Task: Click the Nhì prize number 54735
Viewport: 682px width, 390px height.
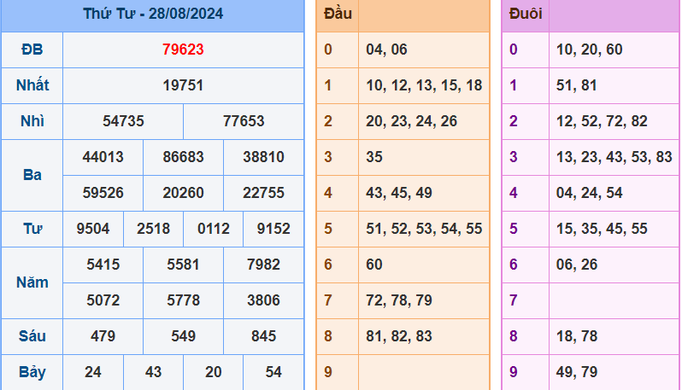Action: (123, 121)
